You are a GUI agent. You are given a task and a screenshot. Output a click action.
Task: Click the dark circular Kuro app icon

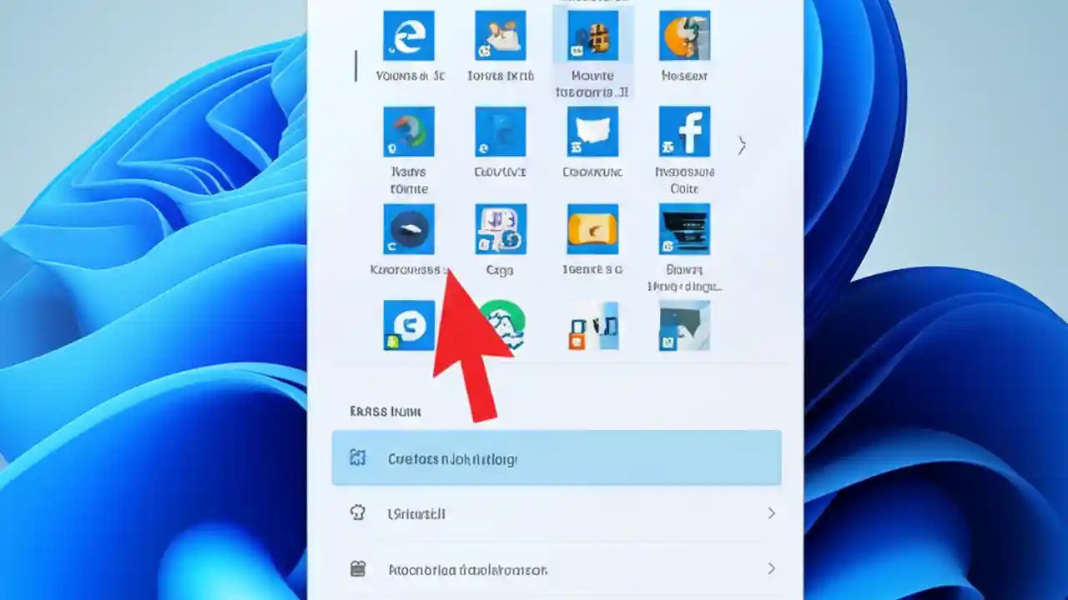[409, 230]
